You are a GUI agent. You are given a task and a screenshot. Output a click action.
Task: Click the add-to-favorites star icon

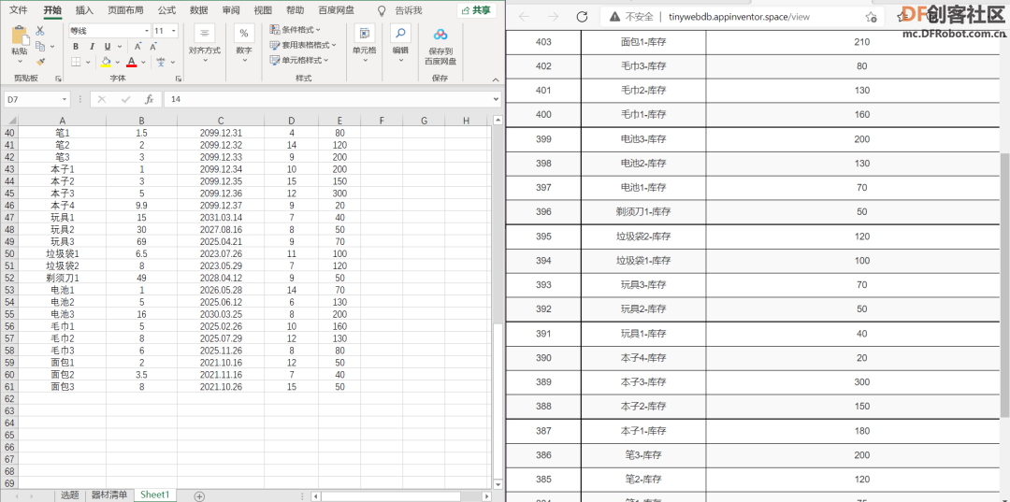click(x=871, y=18)
